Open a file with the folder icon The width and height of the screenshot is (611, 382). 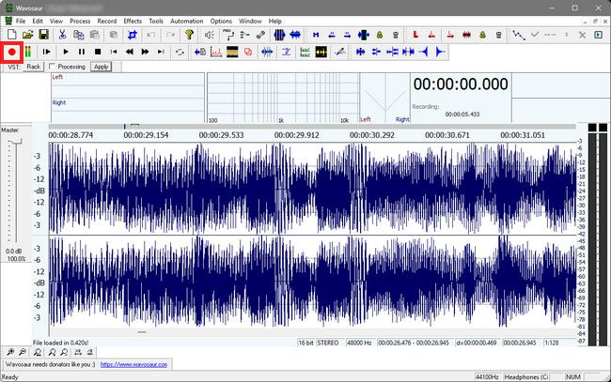pos(27,35)
